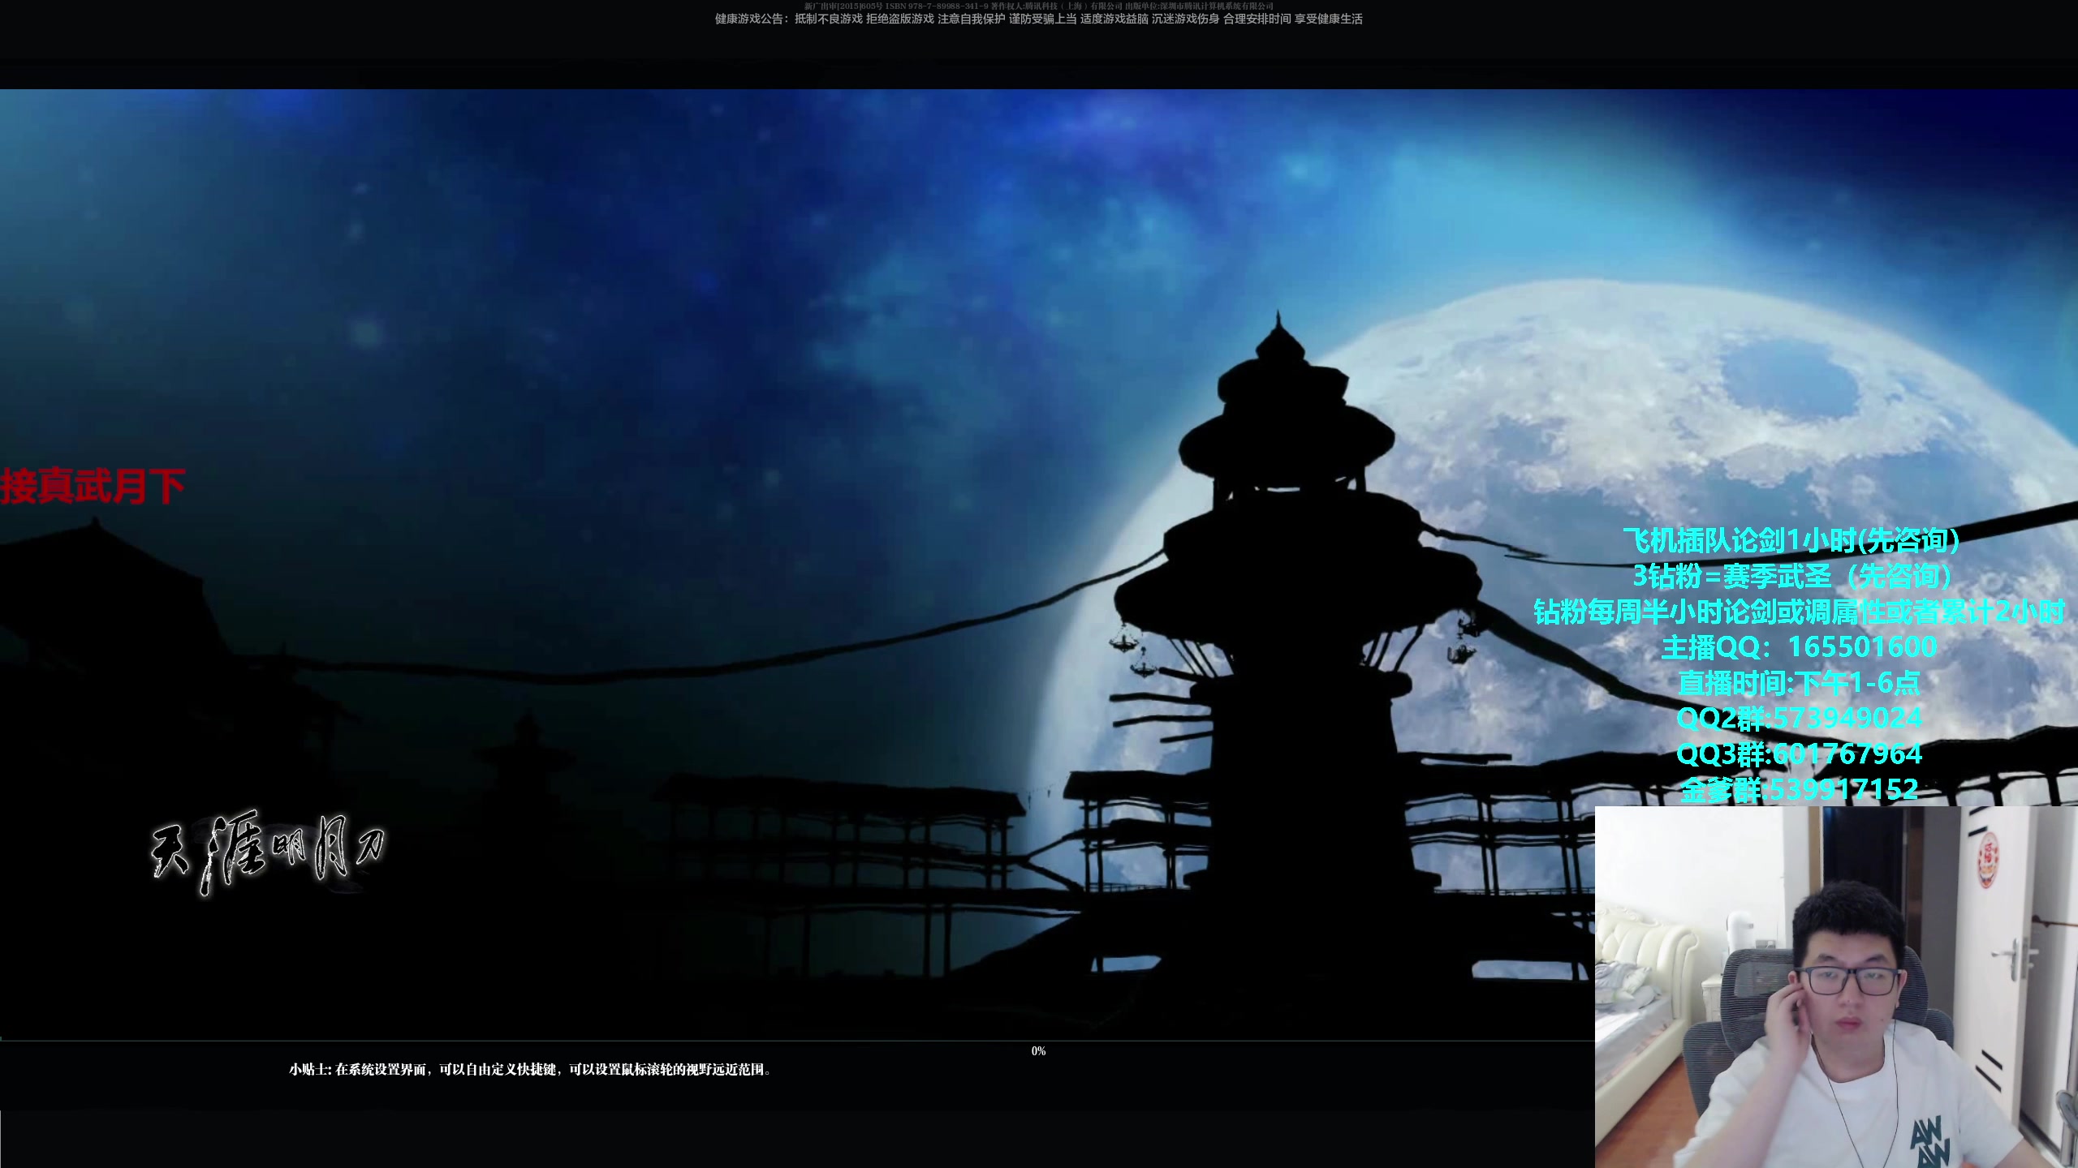Viewport: 2078px width, 1168px height.
Task: Click the ISBN copyright line at top
Action: pyautogui.click(x=1038, y=6)
